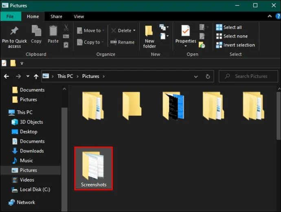
Task: Expand the address bar history dropdown
Action: pos(196,77)
